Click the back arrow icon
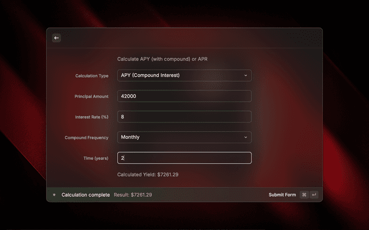This screenshot has width=369, height=230. point(57,38)
